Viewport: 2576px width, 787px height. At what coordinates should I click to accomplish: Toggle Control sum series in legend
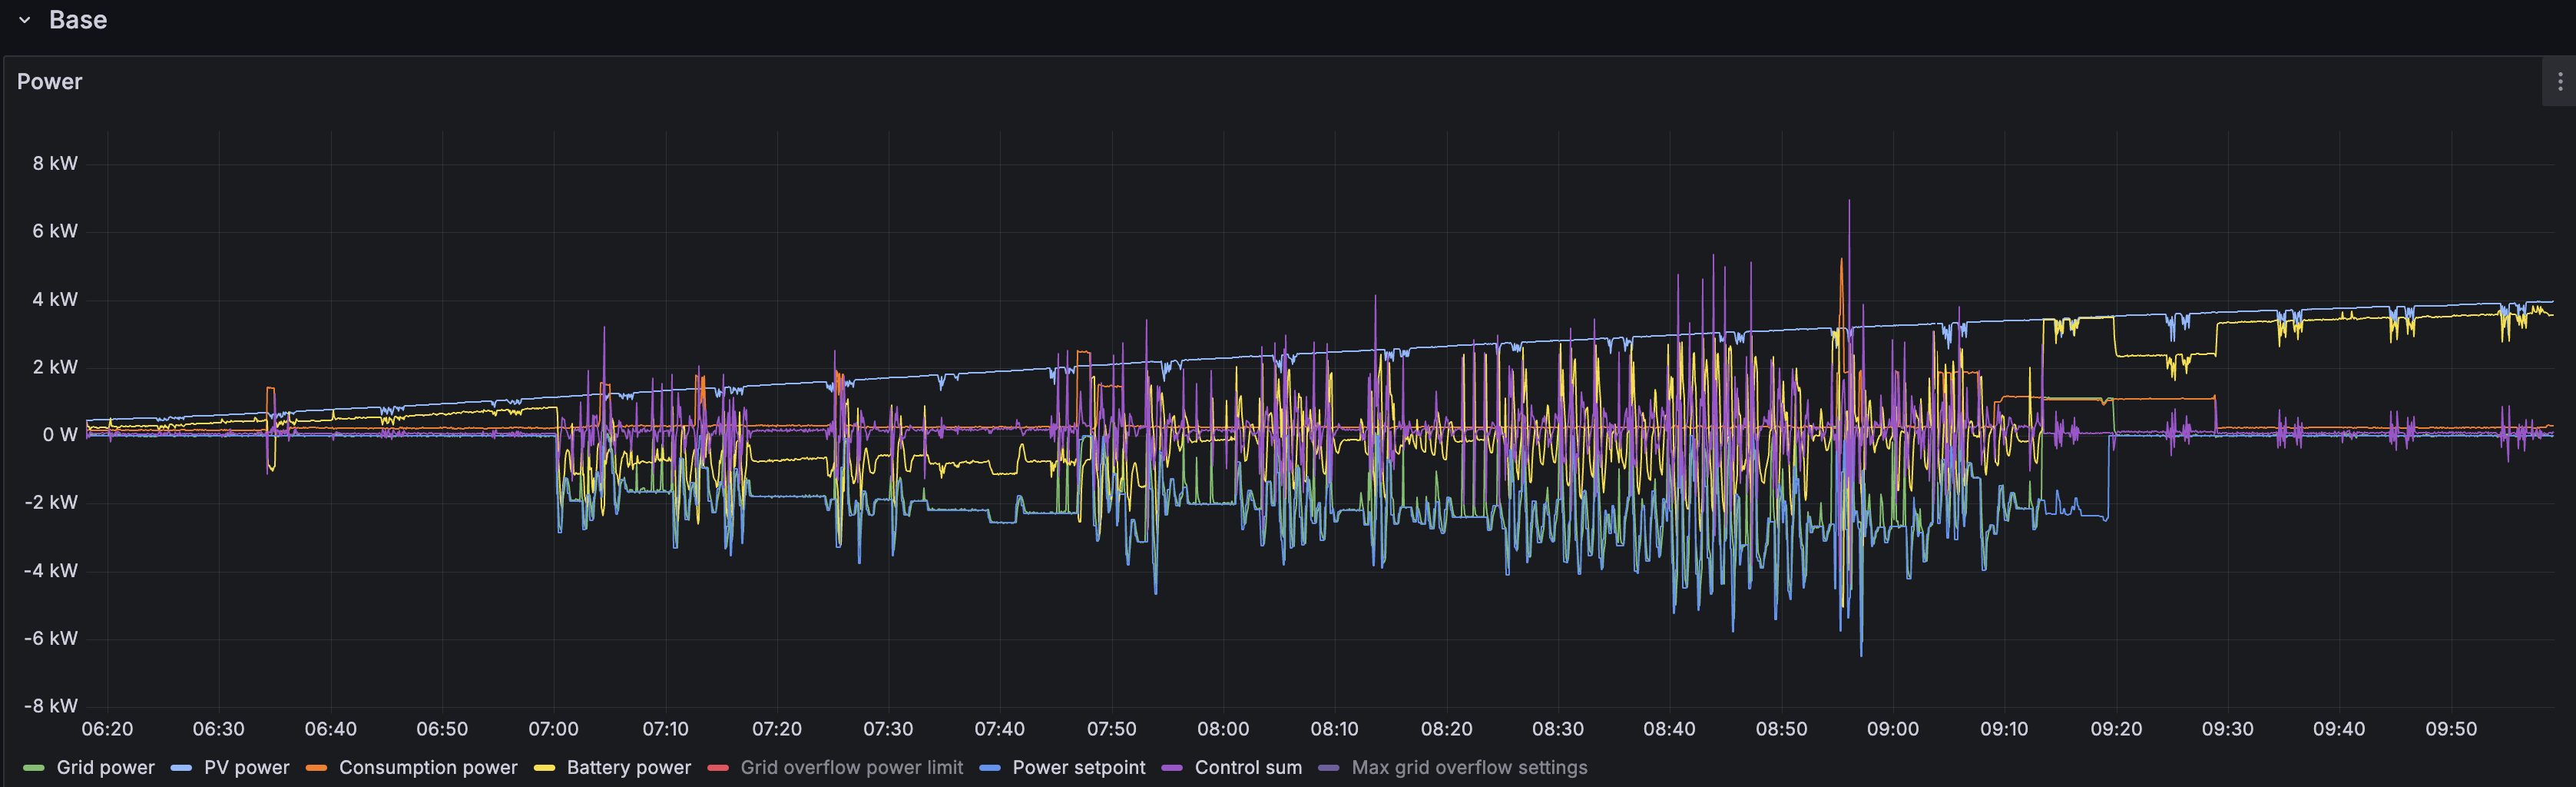pyautogui.click(x=1249, y=768)
